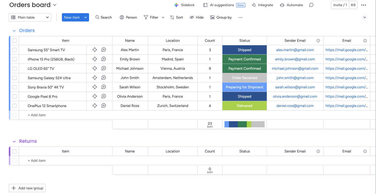Screen dimensions: 376x194
Task: Click the Delivered status cell for OnePlus 12
Action: pyautogui.click(x=244, y=106)
